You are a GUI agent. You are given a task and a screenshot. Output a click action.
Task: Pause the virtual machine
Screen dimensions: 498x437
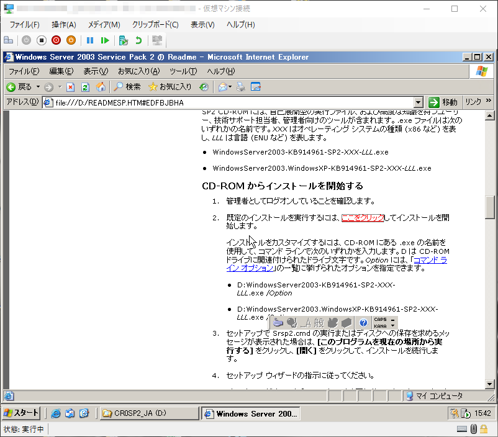click(x=90, y=40)
